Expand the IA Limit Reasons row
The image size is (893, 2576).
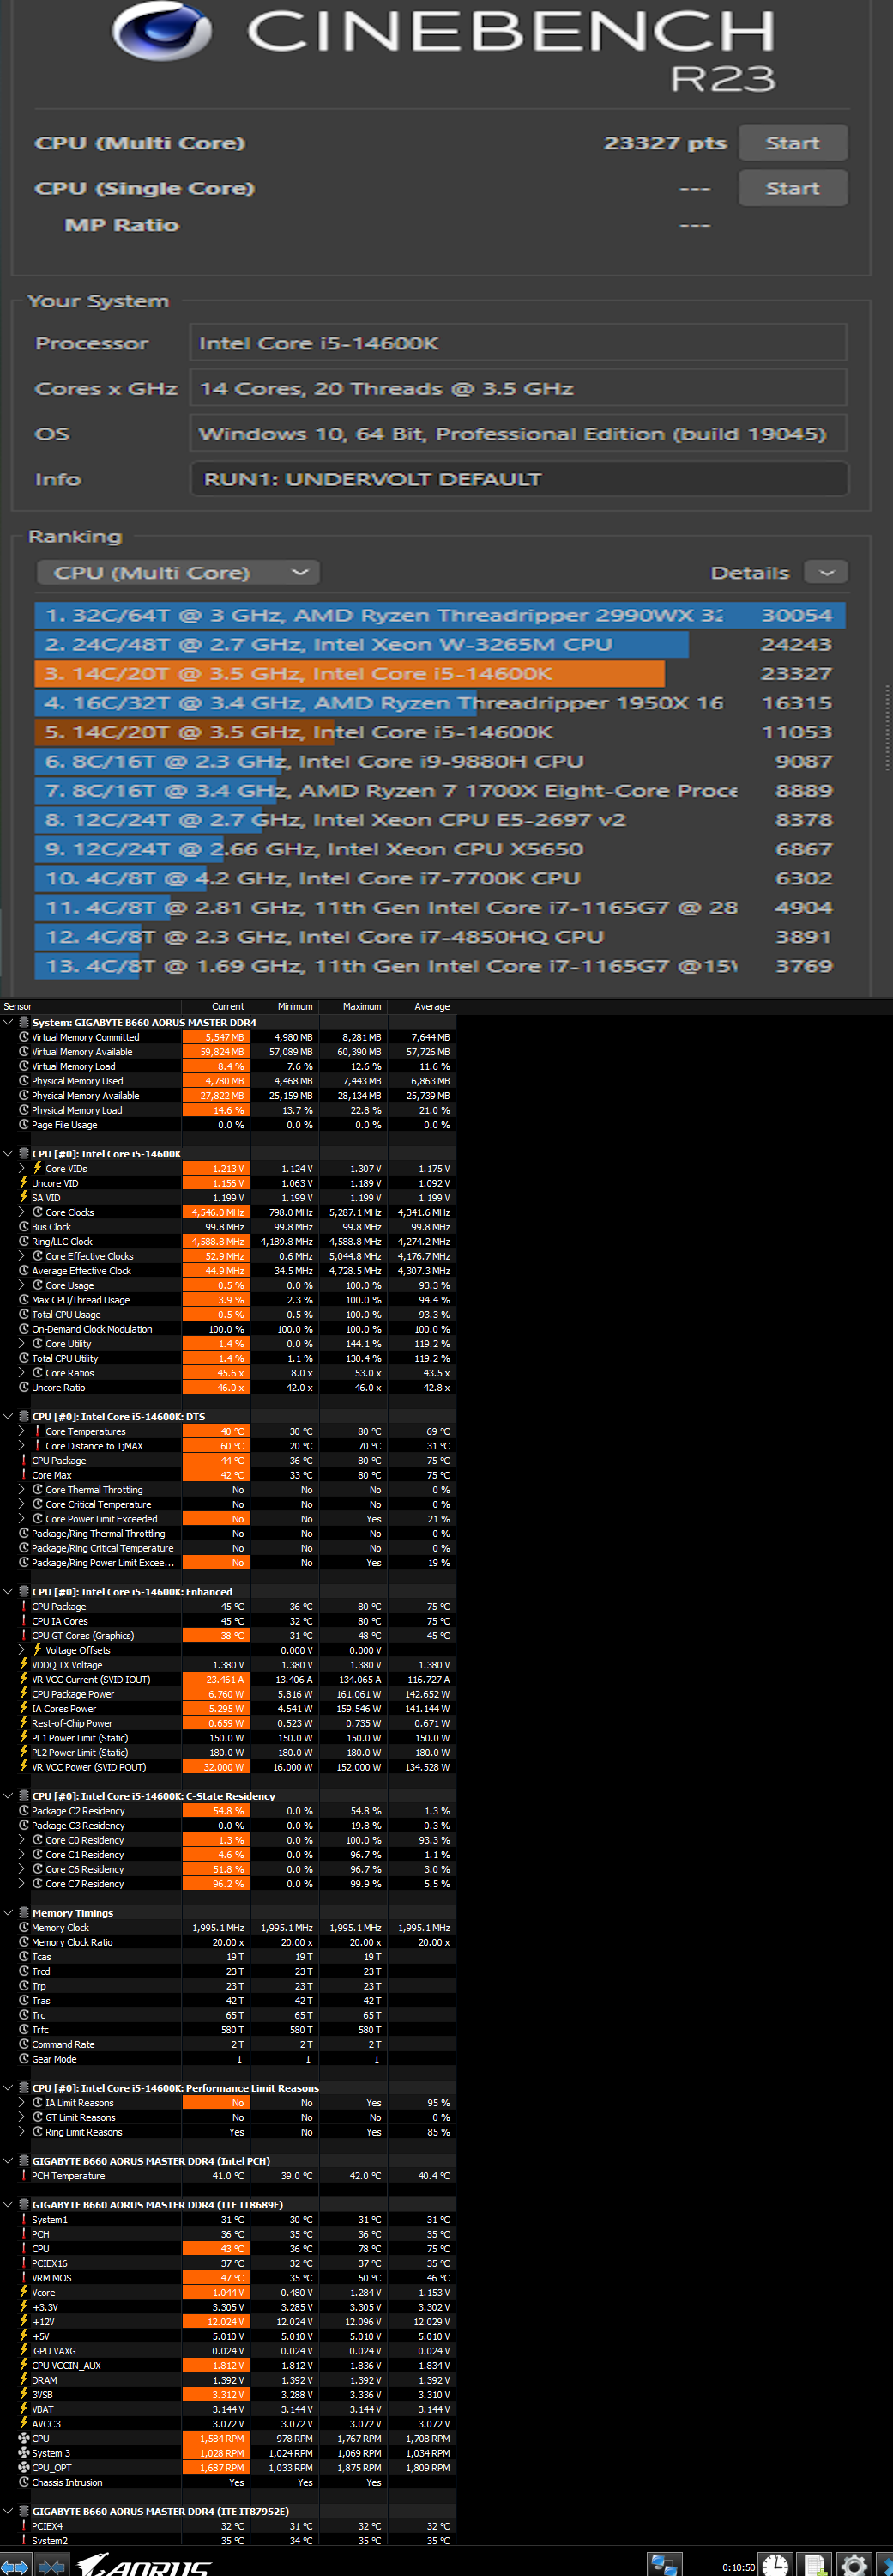click(22, 2103)
